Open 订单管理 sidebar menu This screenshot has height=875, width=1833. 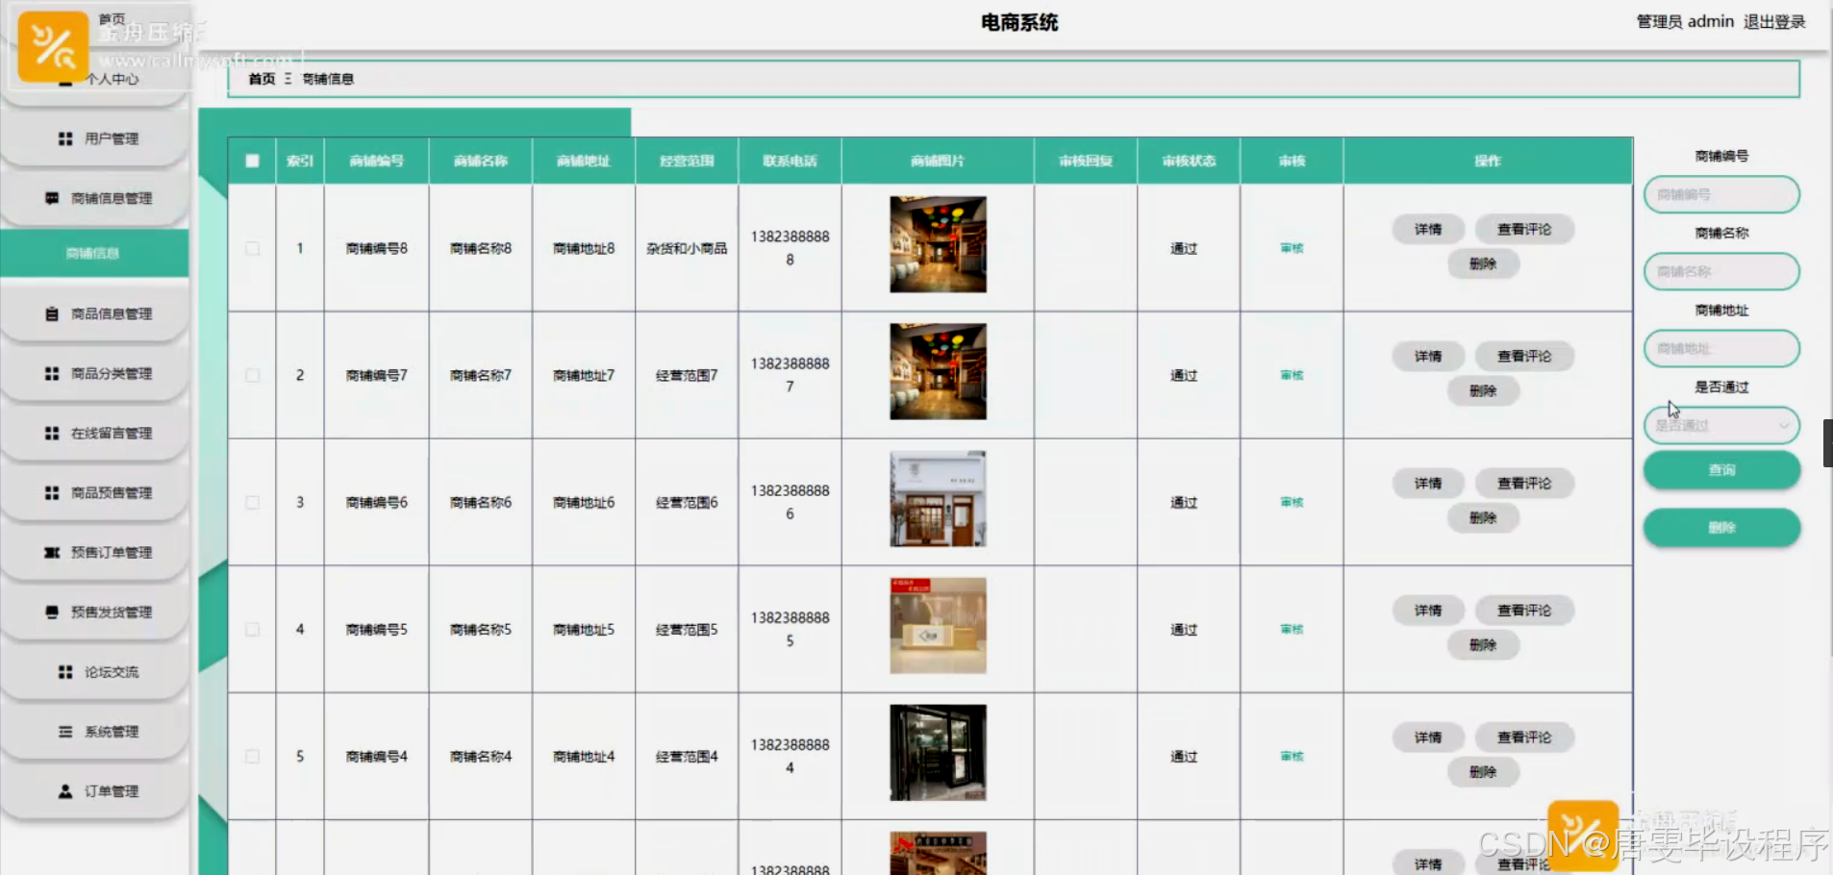click(x=95, y=790)
